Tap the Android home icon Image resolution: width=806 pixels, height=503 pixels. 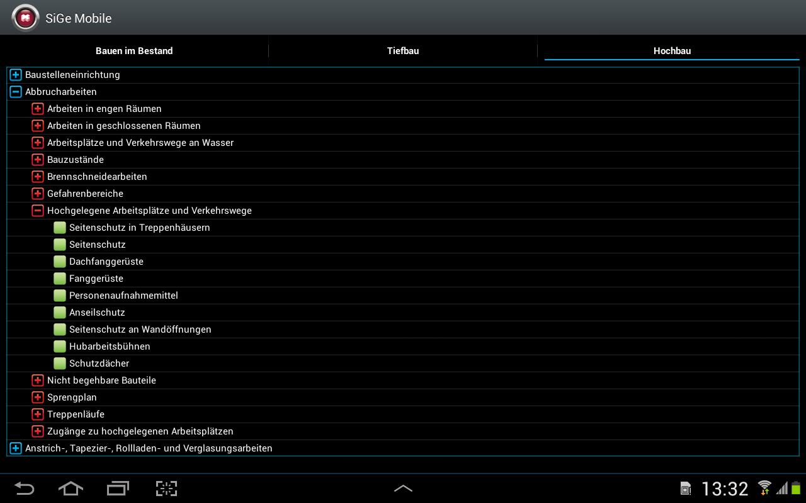tap(71, 489)
